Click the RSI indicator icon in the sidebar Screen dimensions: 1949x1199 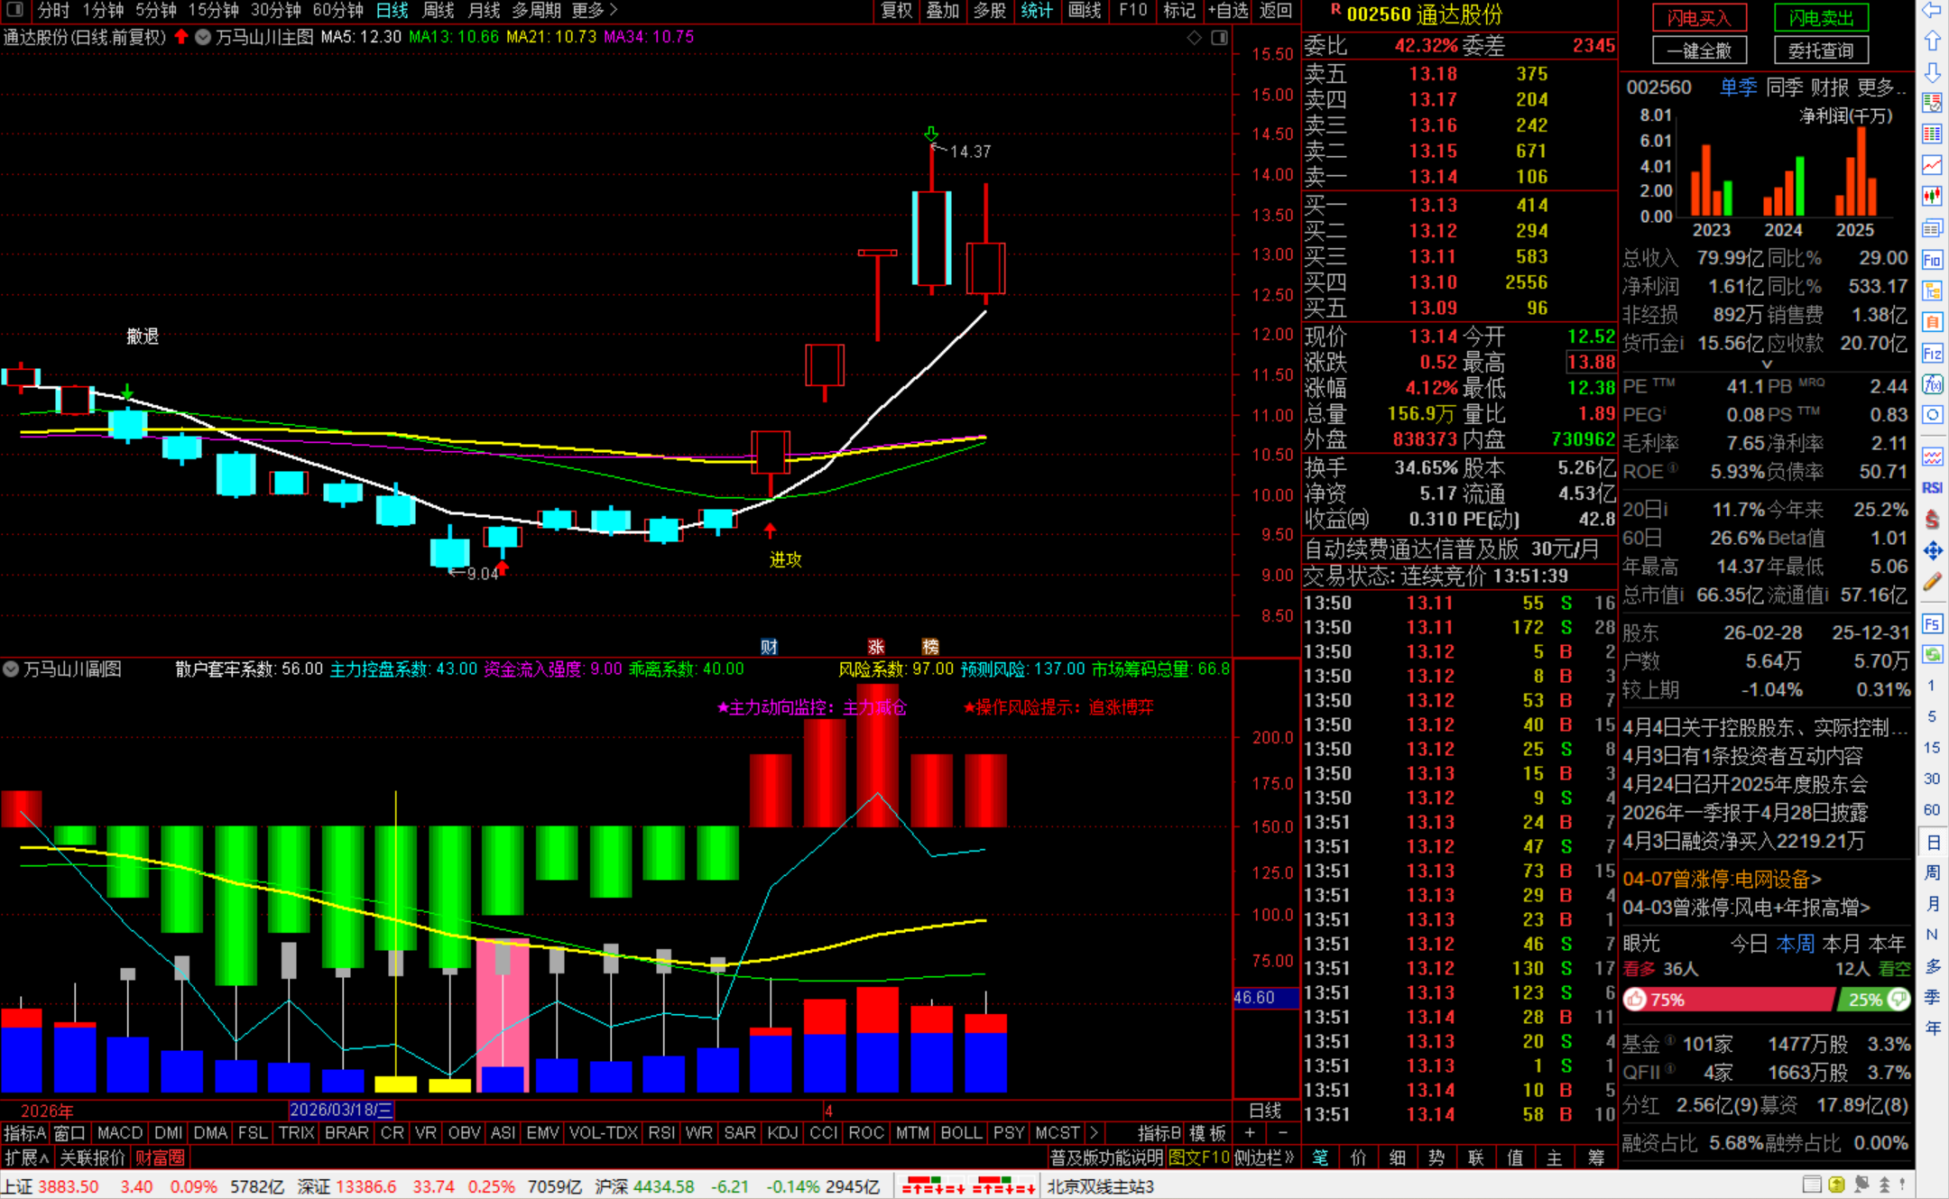coord(1932,488)
